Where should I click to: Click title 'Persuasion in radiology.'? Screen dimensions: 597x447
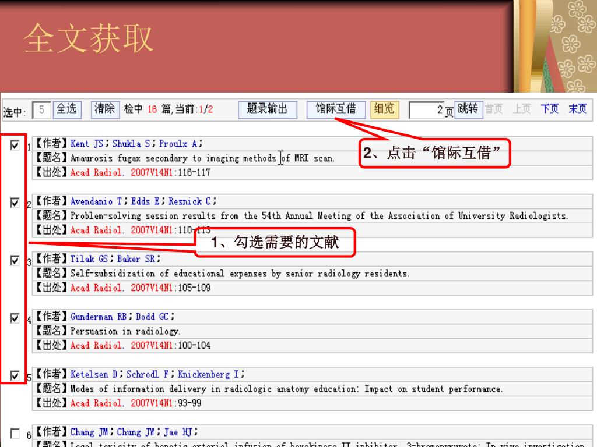[x=125, y=331]
